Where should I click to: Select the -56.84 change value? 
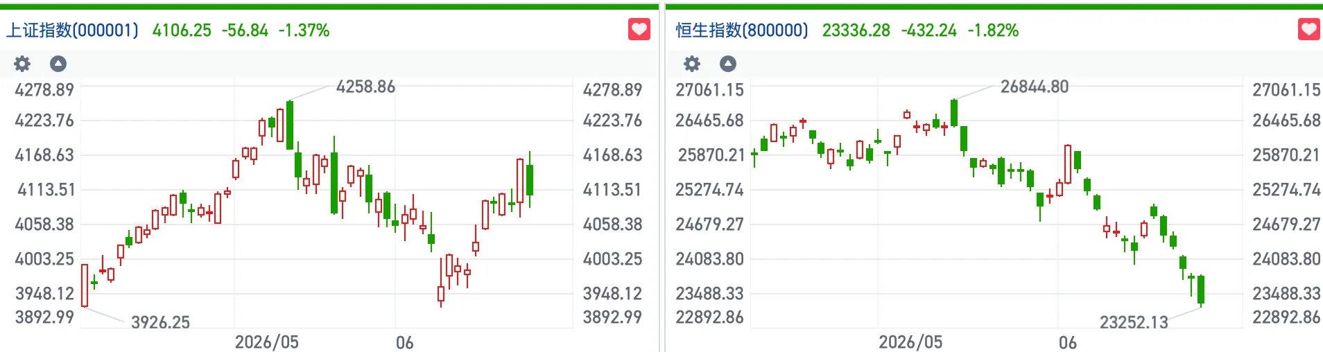[245, 30]
